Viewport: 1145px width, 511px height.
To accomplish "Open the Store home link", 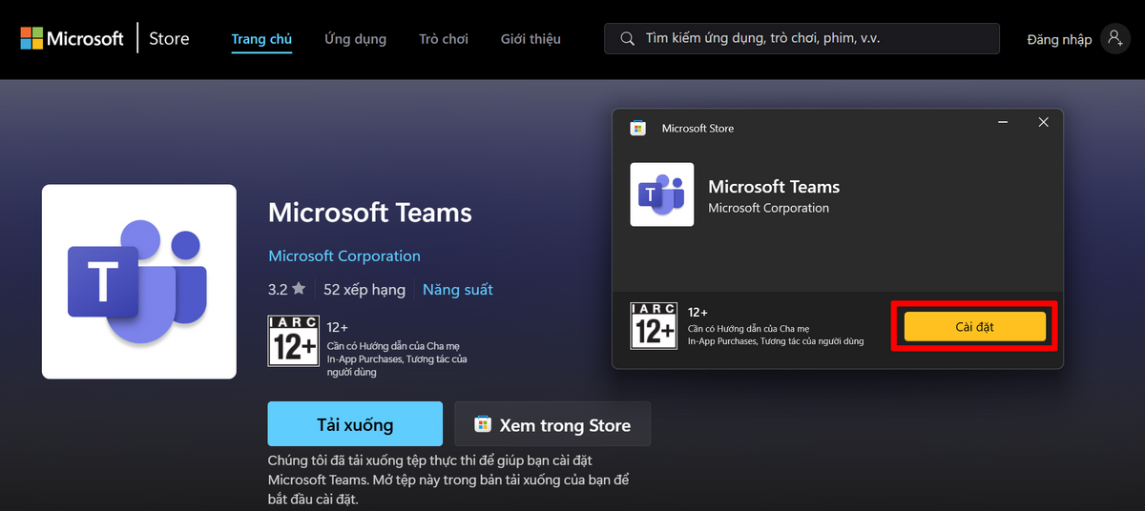I will (170, 39).
